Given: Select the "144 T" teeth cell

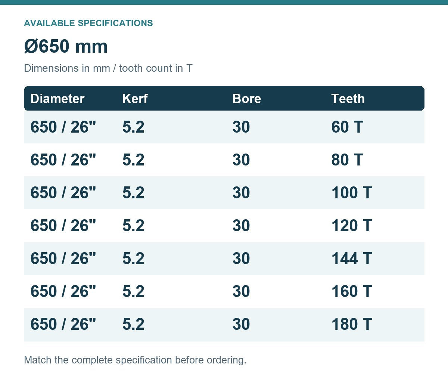Looking at the screenshot, I should (352, 258).
